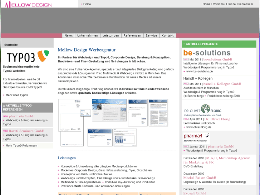Visit www.oliver-florig.de link
This screenshot has height=195, width=260.
click(198, 127)
